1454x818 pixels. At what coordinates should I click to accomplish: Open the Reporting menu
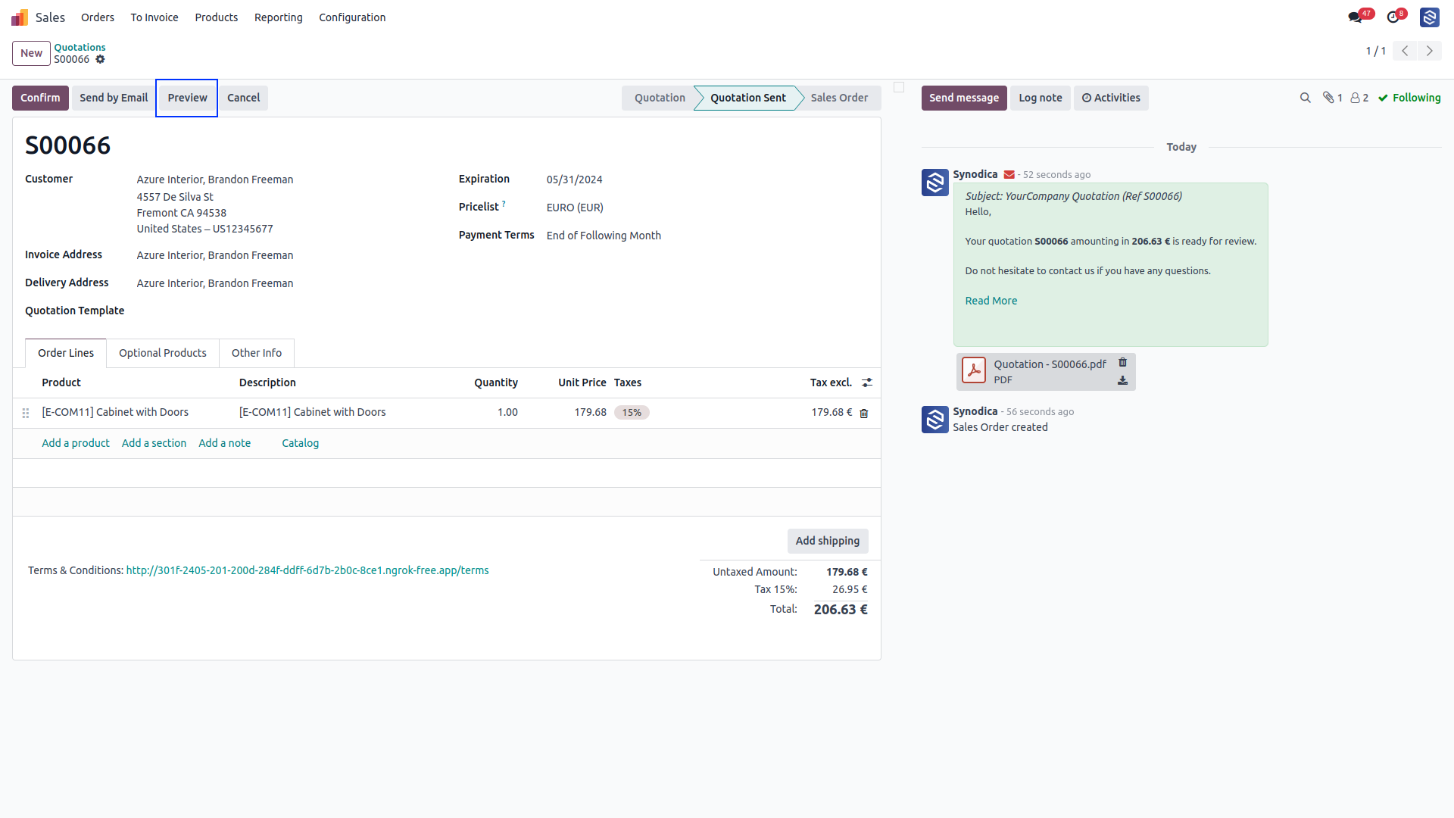pos(279,17)
